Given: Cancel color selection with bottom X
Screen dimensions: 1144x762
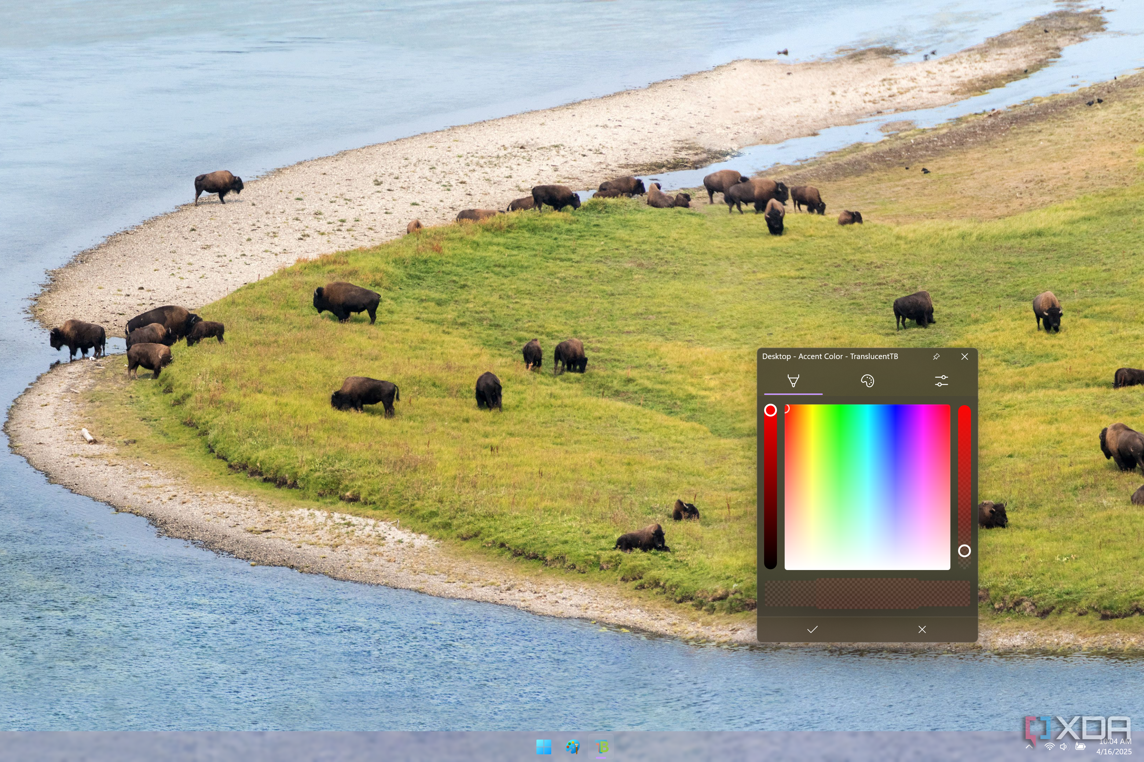Looking at the screenshot, I should point(922,629).
